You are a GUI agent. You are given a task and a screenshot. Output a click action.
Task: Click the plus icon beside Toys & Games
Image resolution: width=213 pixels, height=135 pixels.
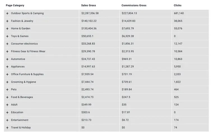tap(7, 36)
